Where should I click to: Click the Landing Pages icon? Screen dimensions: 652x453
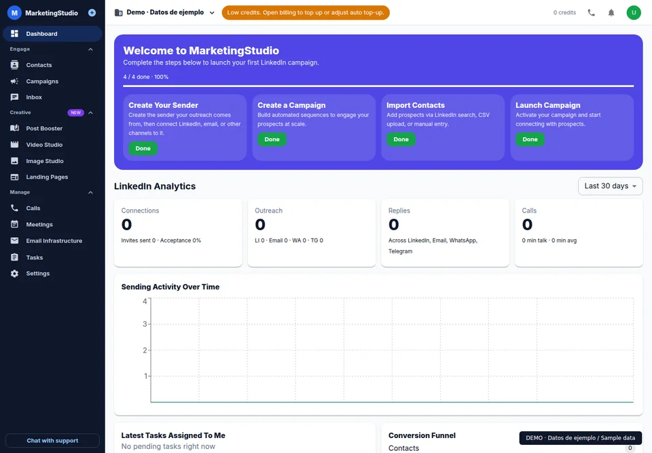pos(14,177)
